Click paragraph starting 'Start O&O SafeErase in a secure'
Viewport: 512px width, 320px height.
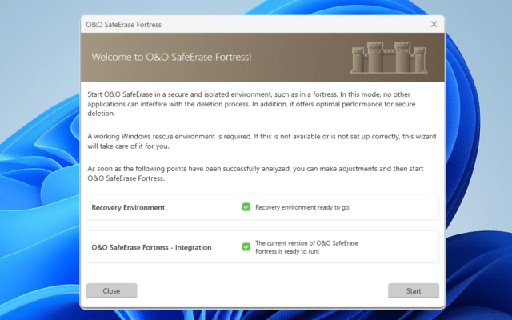[x=251, y=104]
